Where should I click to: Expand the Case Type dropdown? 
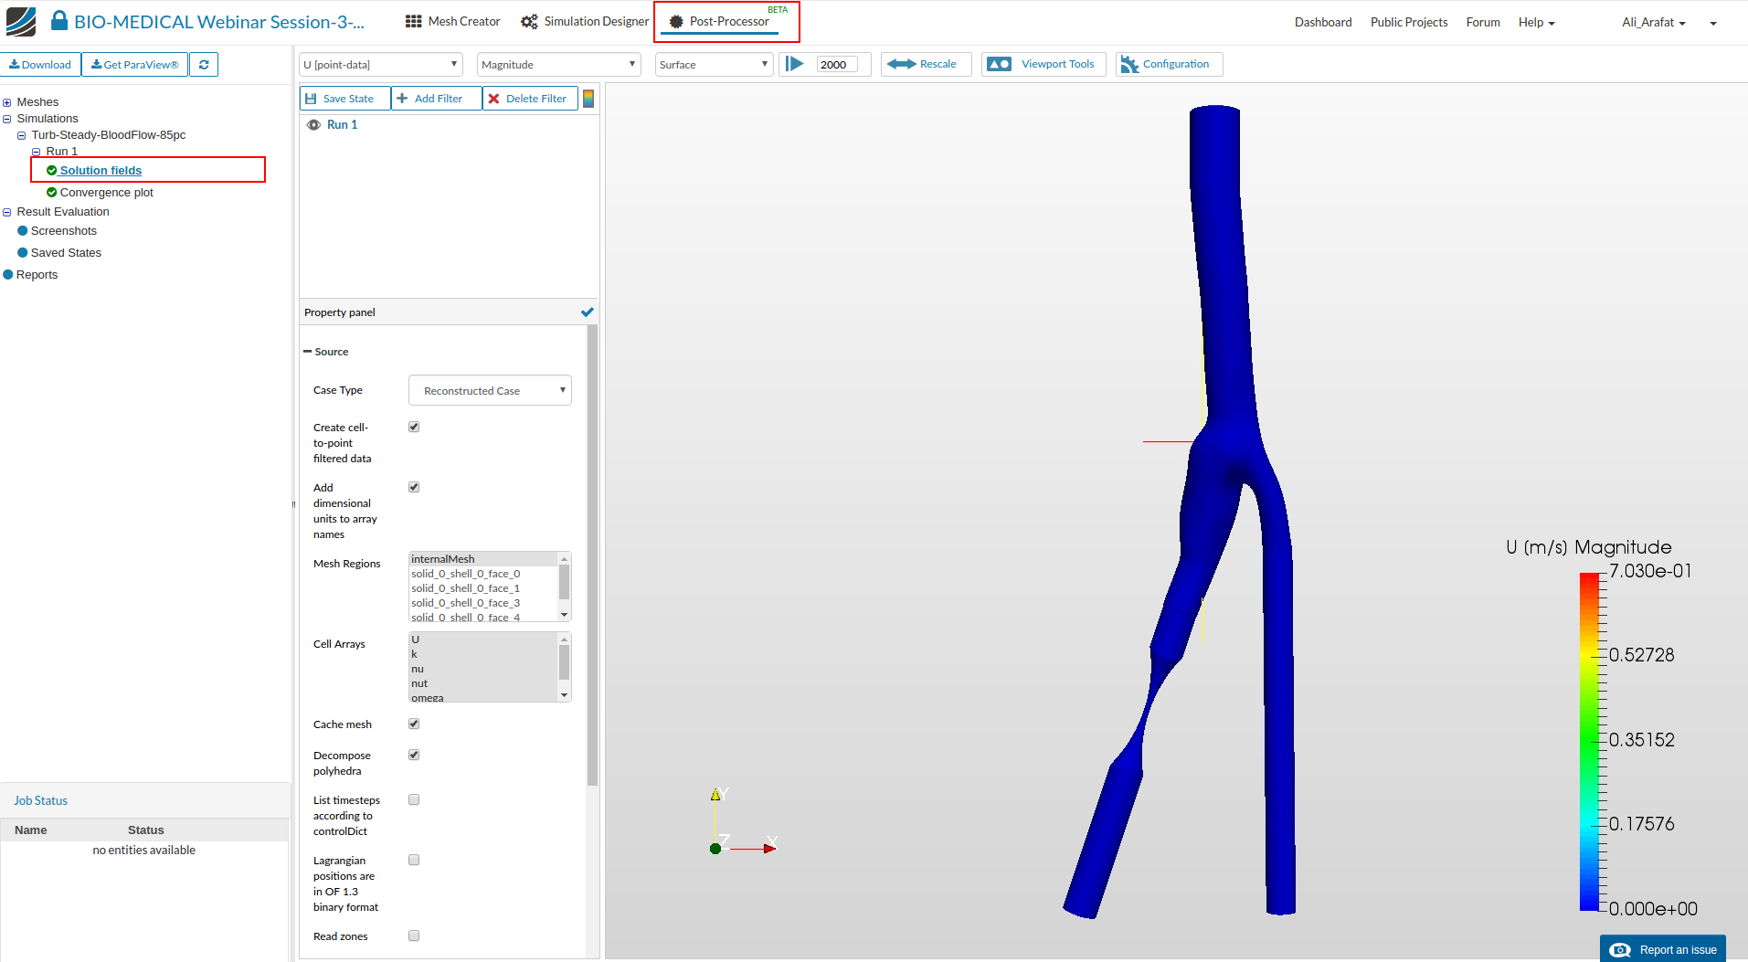point(490,390)
